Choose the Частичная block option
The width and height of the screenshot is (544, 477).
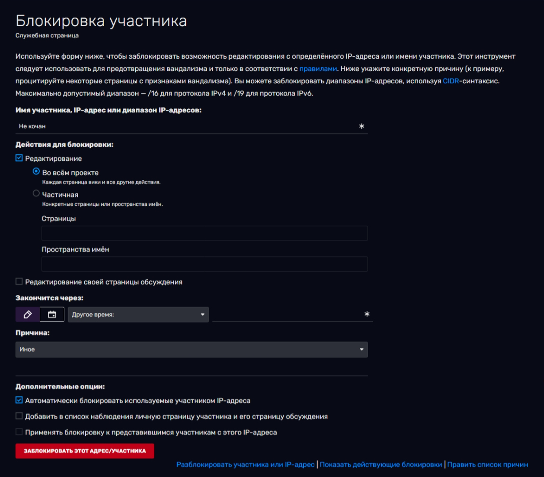pyautogui.click(x=36, y=194)
